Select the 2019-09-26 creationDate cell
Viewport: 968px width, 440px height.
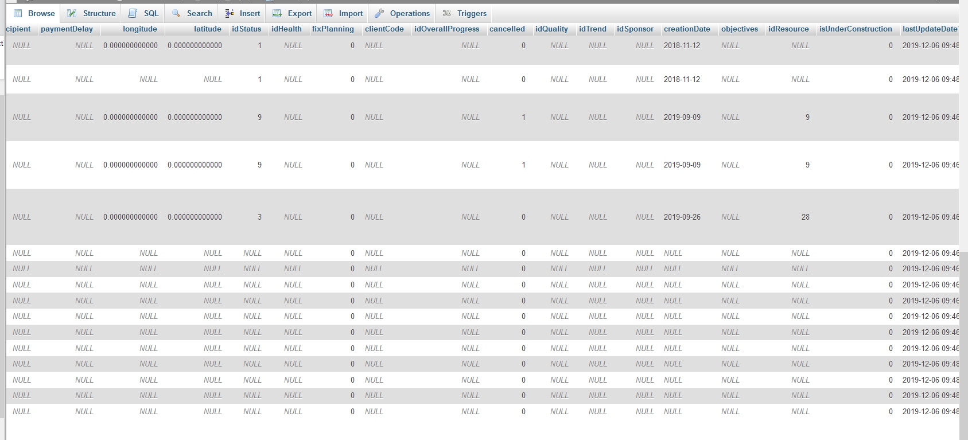(x=682, y=217)
